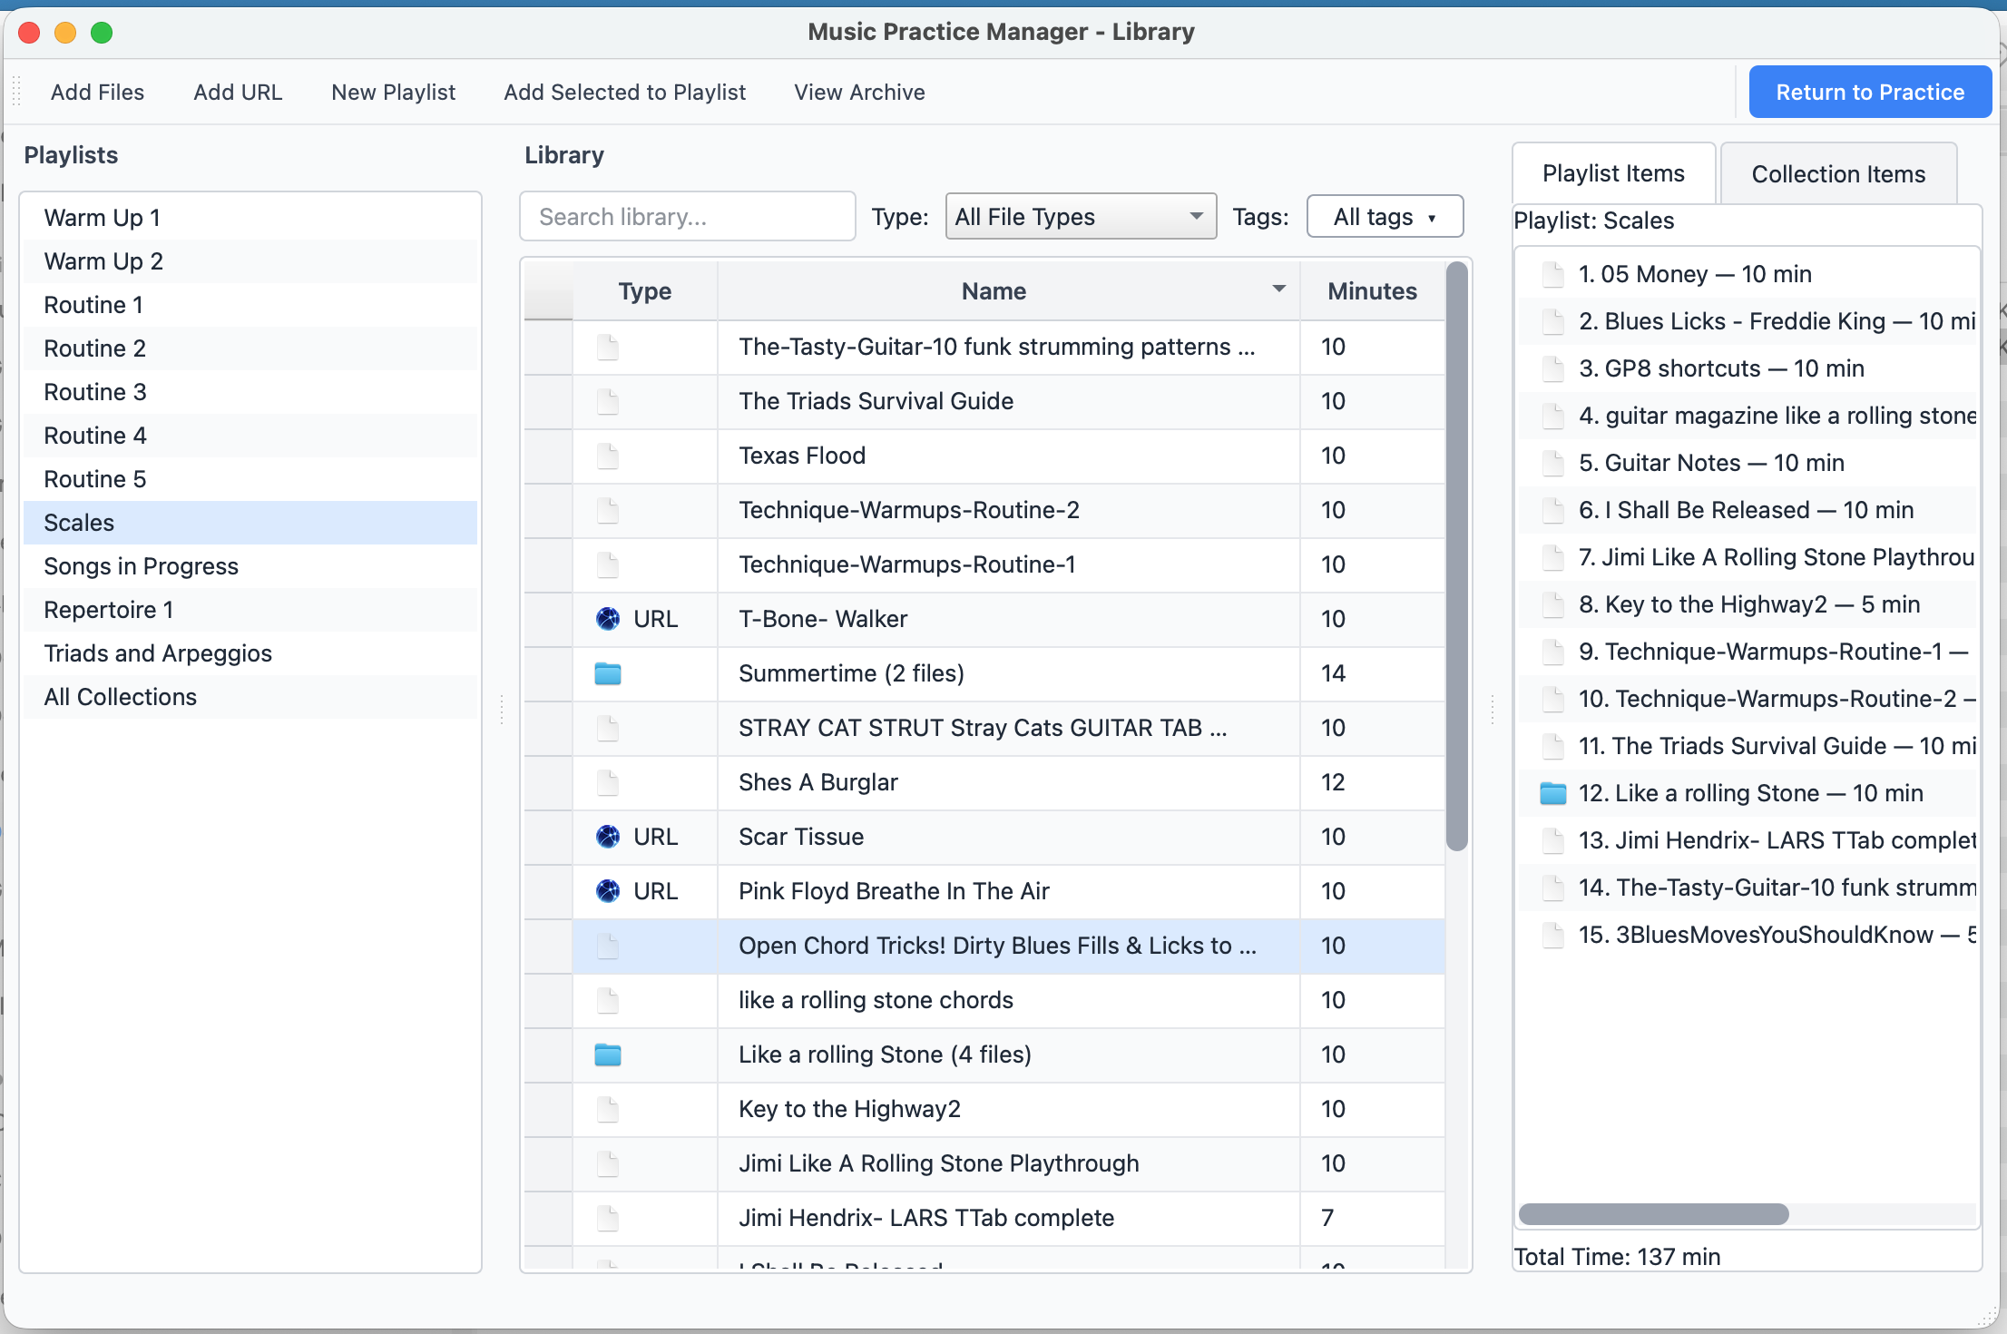Click the URL globe icon for T-Bone- Walker
This screenshot has width=2007, height=1334.
point(608,619)
